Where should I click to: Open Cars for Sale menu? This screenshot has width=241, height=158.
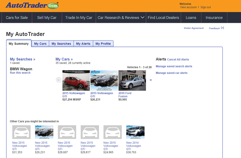(x=17, y=18)
